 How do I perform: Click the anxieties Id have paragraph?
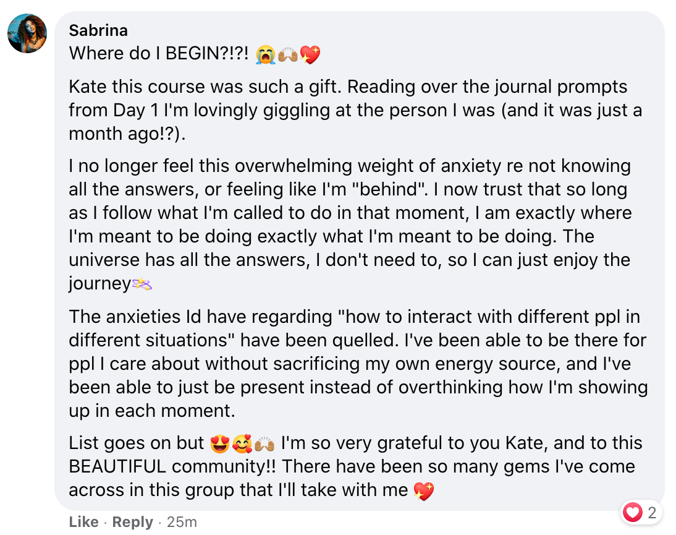pos(358,363)
